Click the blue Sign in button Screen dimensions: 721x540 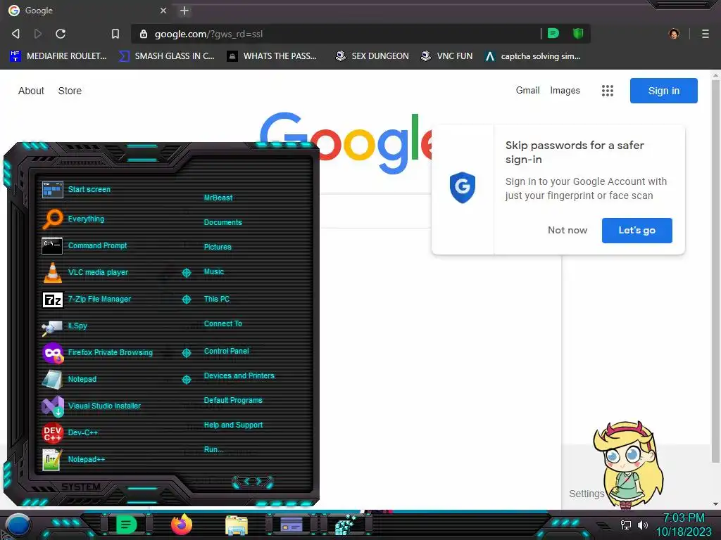tap(663, 91)
